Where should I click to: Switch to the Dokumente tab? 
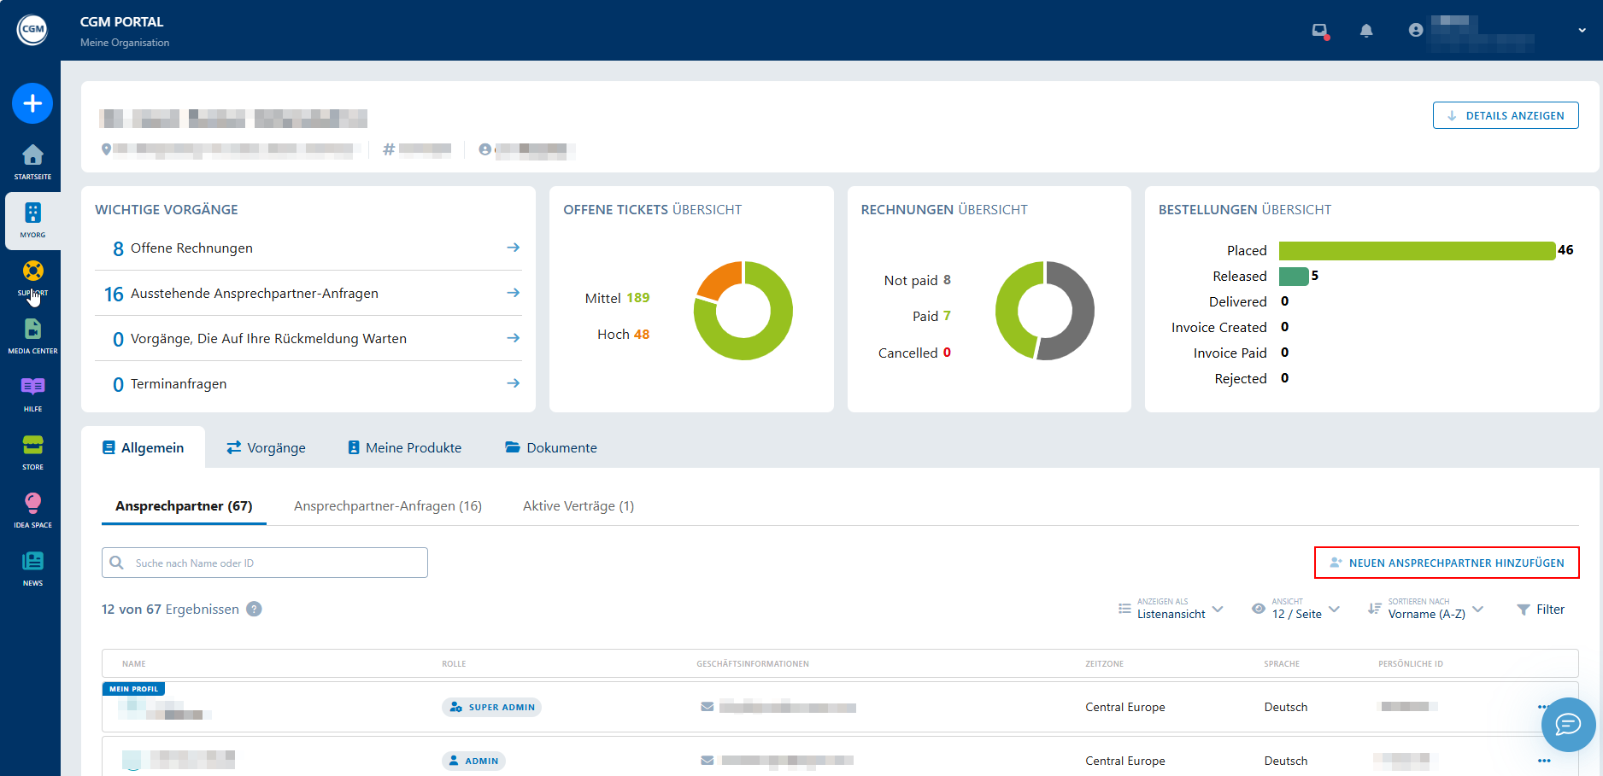(551, 447)
